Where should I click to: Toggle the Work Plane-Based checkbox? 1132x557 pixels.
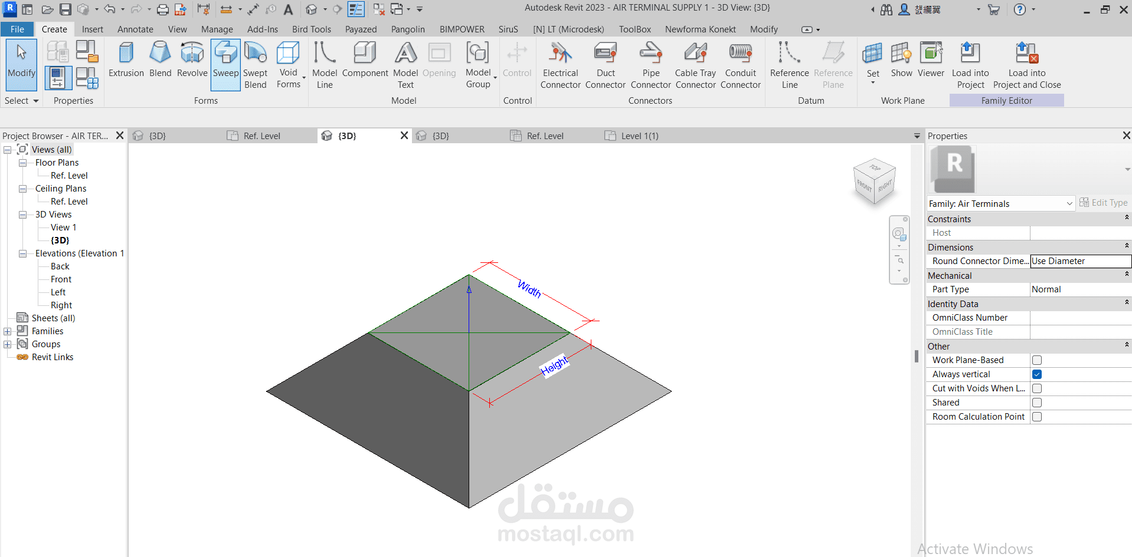[1037, 360]
